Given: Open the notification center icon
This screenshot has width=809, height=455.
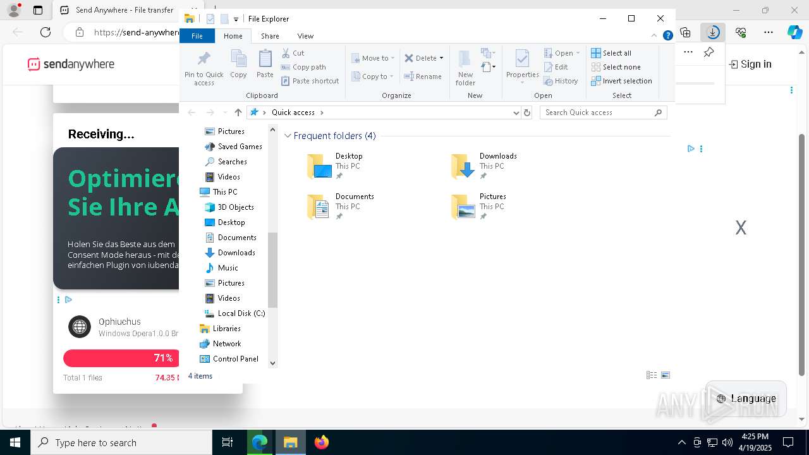Looking at the screenshot, I should (x=788, y=442).
